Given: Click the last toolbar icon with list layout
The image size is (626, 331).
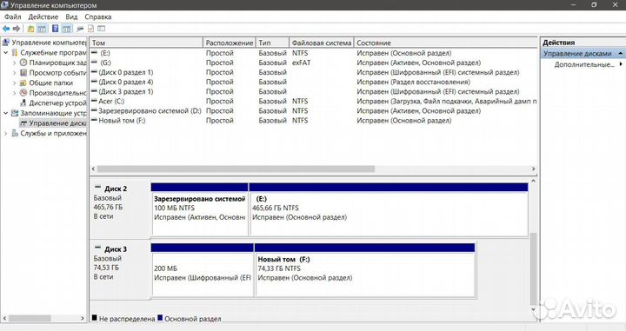Looking at the screenshot, I should coord(102,29).
